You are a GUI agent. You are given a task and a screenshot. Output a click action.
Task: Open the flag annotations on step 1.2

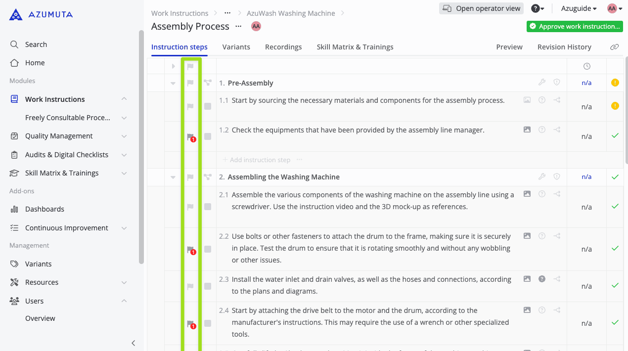(190, 136)
